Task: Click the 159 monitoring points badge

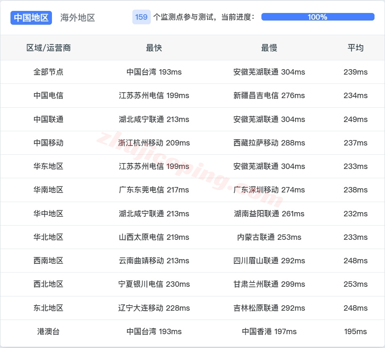Action: point(141,17)
